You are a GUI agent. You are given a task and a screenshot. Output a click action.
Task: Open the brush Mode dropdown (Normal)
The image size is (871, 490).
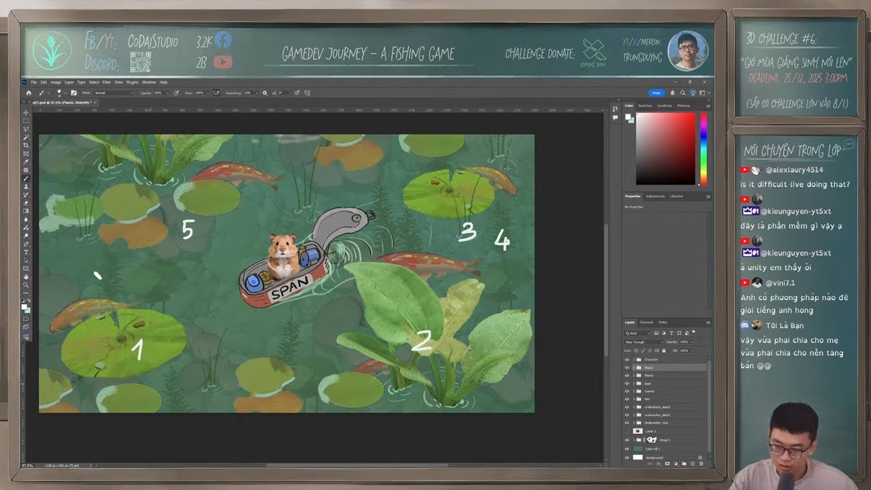(114, 93)
